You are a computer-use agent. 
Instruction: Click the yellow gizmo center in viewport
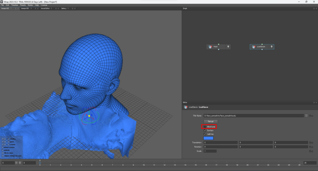pos(89,116)
